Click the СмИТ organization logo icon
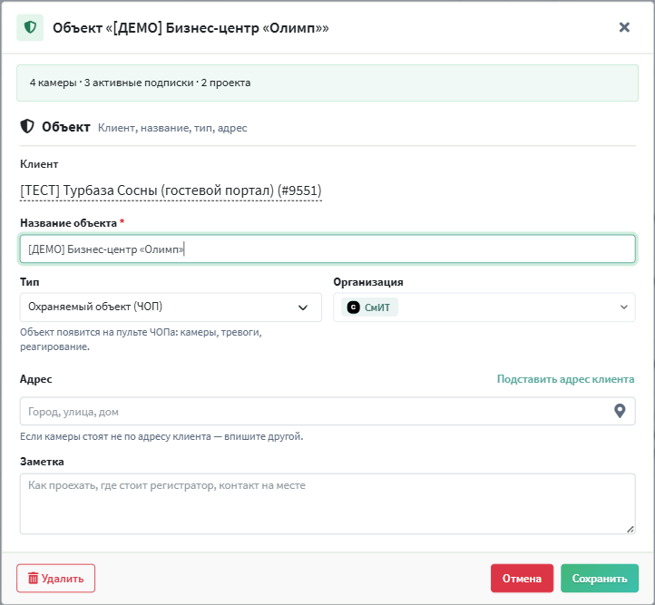 (354, 307)
